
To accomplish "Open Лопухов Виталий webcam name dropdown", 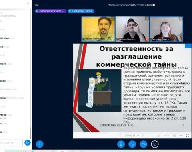I will click(94, 39).
